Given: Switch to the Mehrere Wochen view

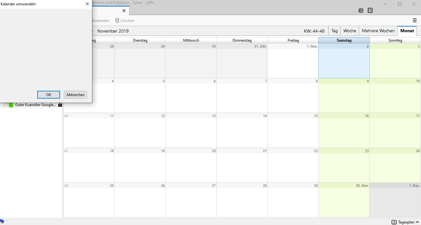Looking at the screenshot, I should point(378,31).
